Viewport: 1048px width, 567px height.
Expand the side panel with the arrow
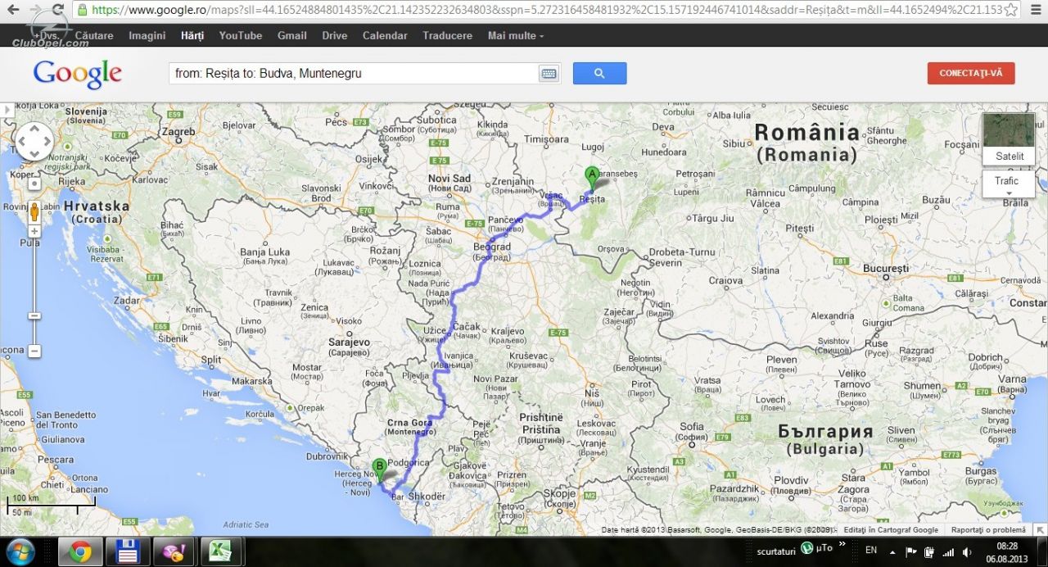(x=7, y=110)
